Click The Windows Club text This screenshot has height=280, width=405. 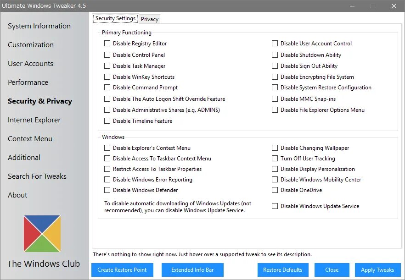click(x=44, y=264)
